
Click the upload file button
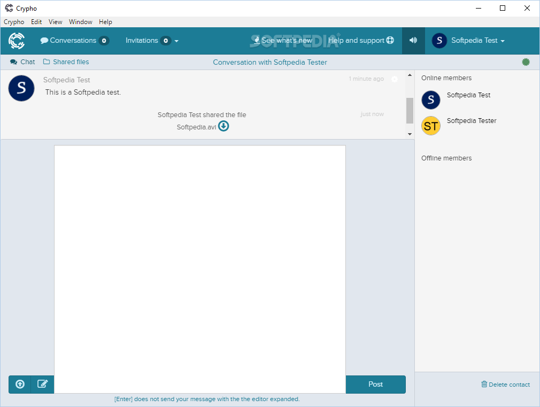pyautogui.click(x=20, y=384)
